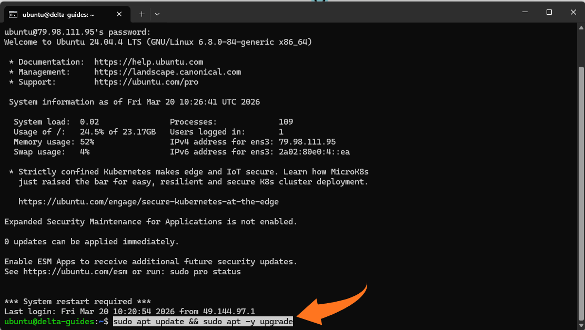
Task: Close the terminal window
Action: 572,12
